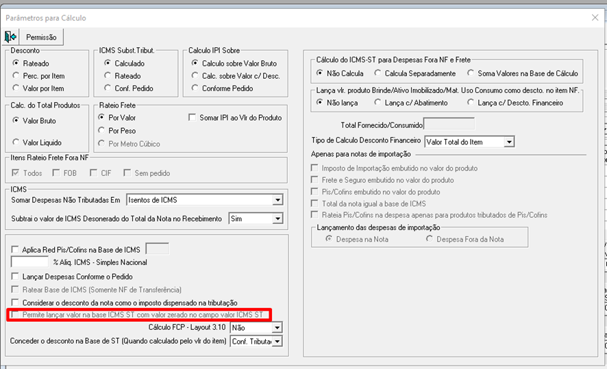Expand Conceder desconto na Base de ST dropdown
The height and width of the screenshot is (369, 607).
(277, 341)
